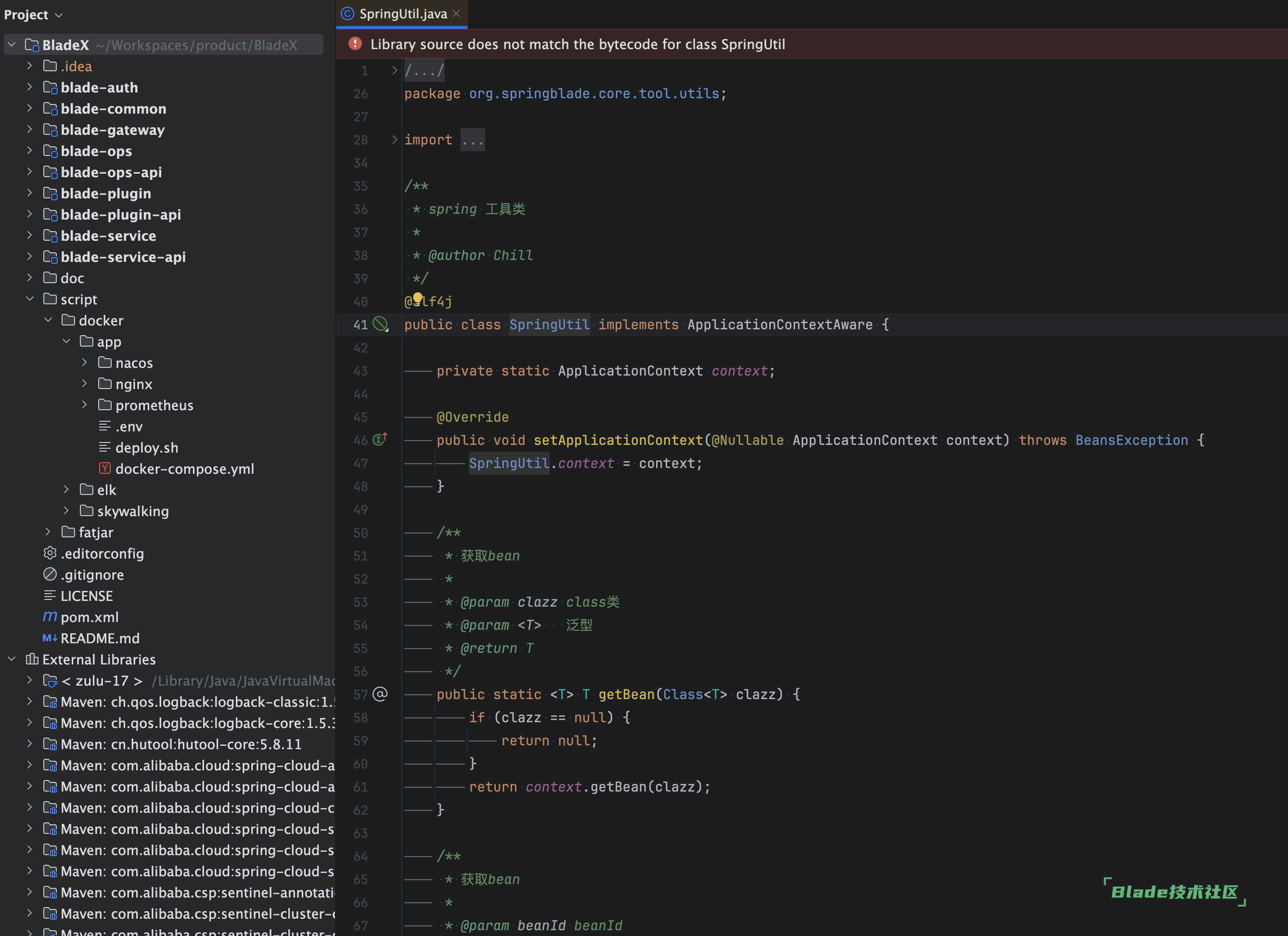Expand the prometheus folder
Screen dimensions: 1288x936
click(x=84, y=405)
